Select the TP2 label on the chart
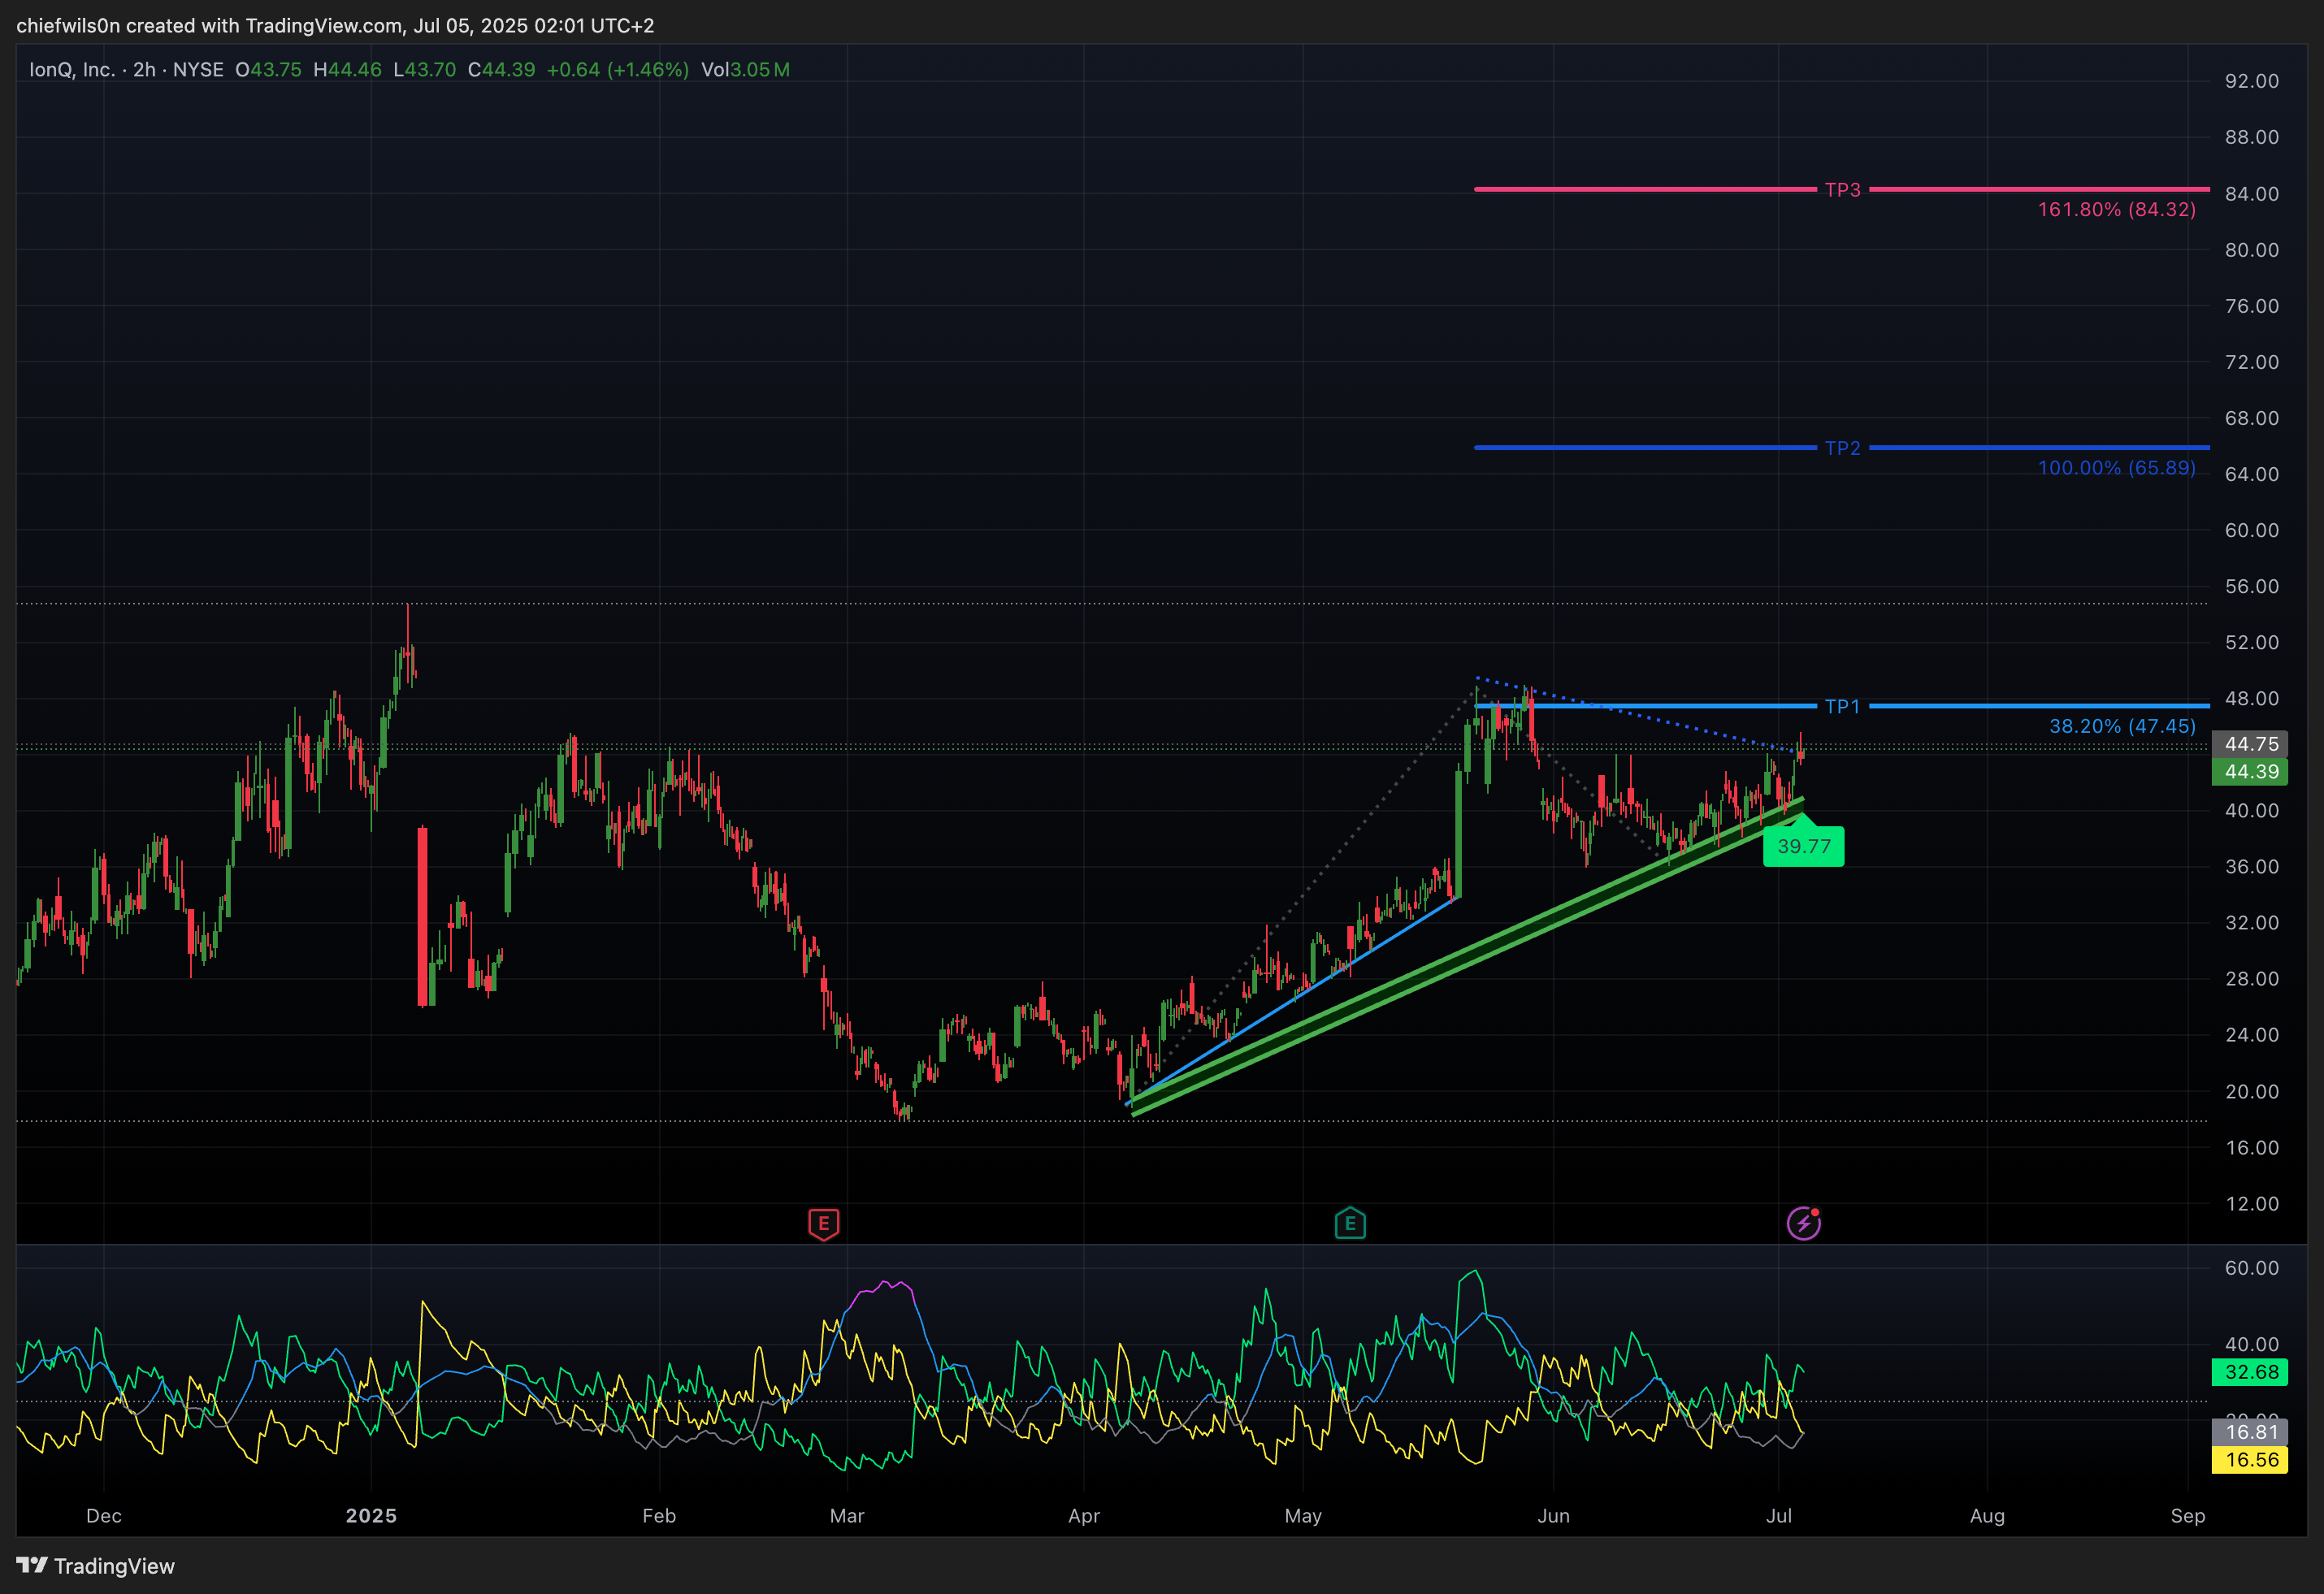This screenshot has width=2324, height=1594. tap(1842, 448)
